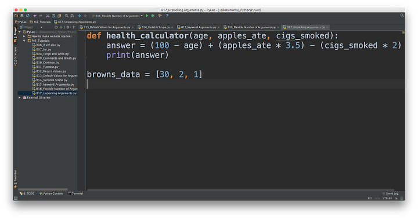Image resolution: width=418 pixels, height=219 pixels.
Task: Toggle the Structure tool window side tab
Action: pyautogui.click(x=15, y=56)
